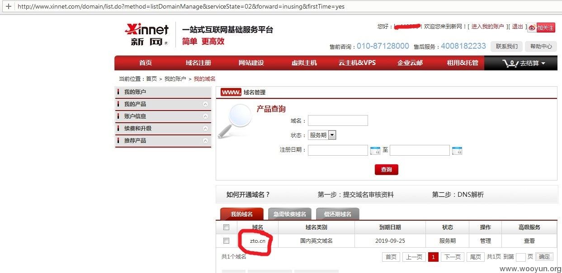Click 如何开通域名？ heading

click(248, 195)
